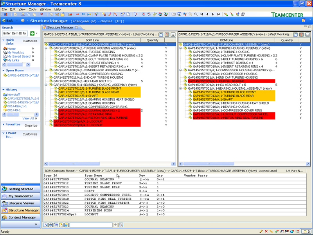Click the magnifier icon beside bottom text field
The image size is (313, 235).
(121, 225)
